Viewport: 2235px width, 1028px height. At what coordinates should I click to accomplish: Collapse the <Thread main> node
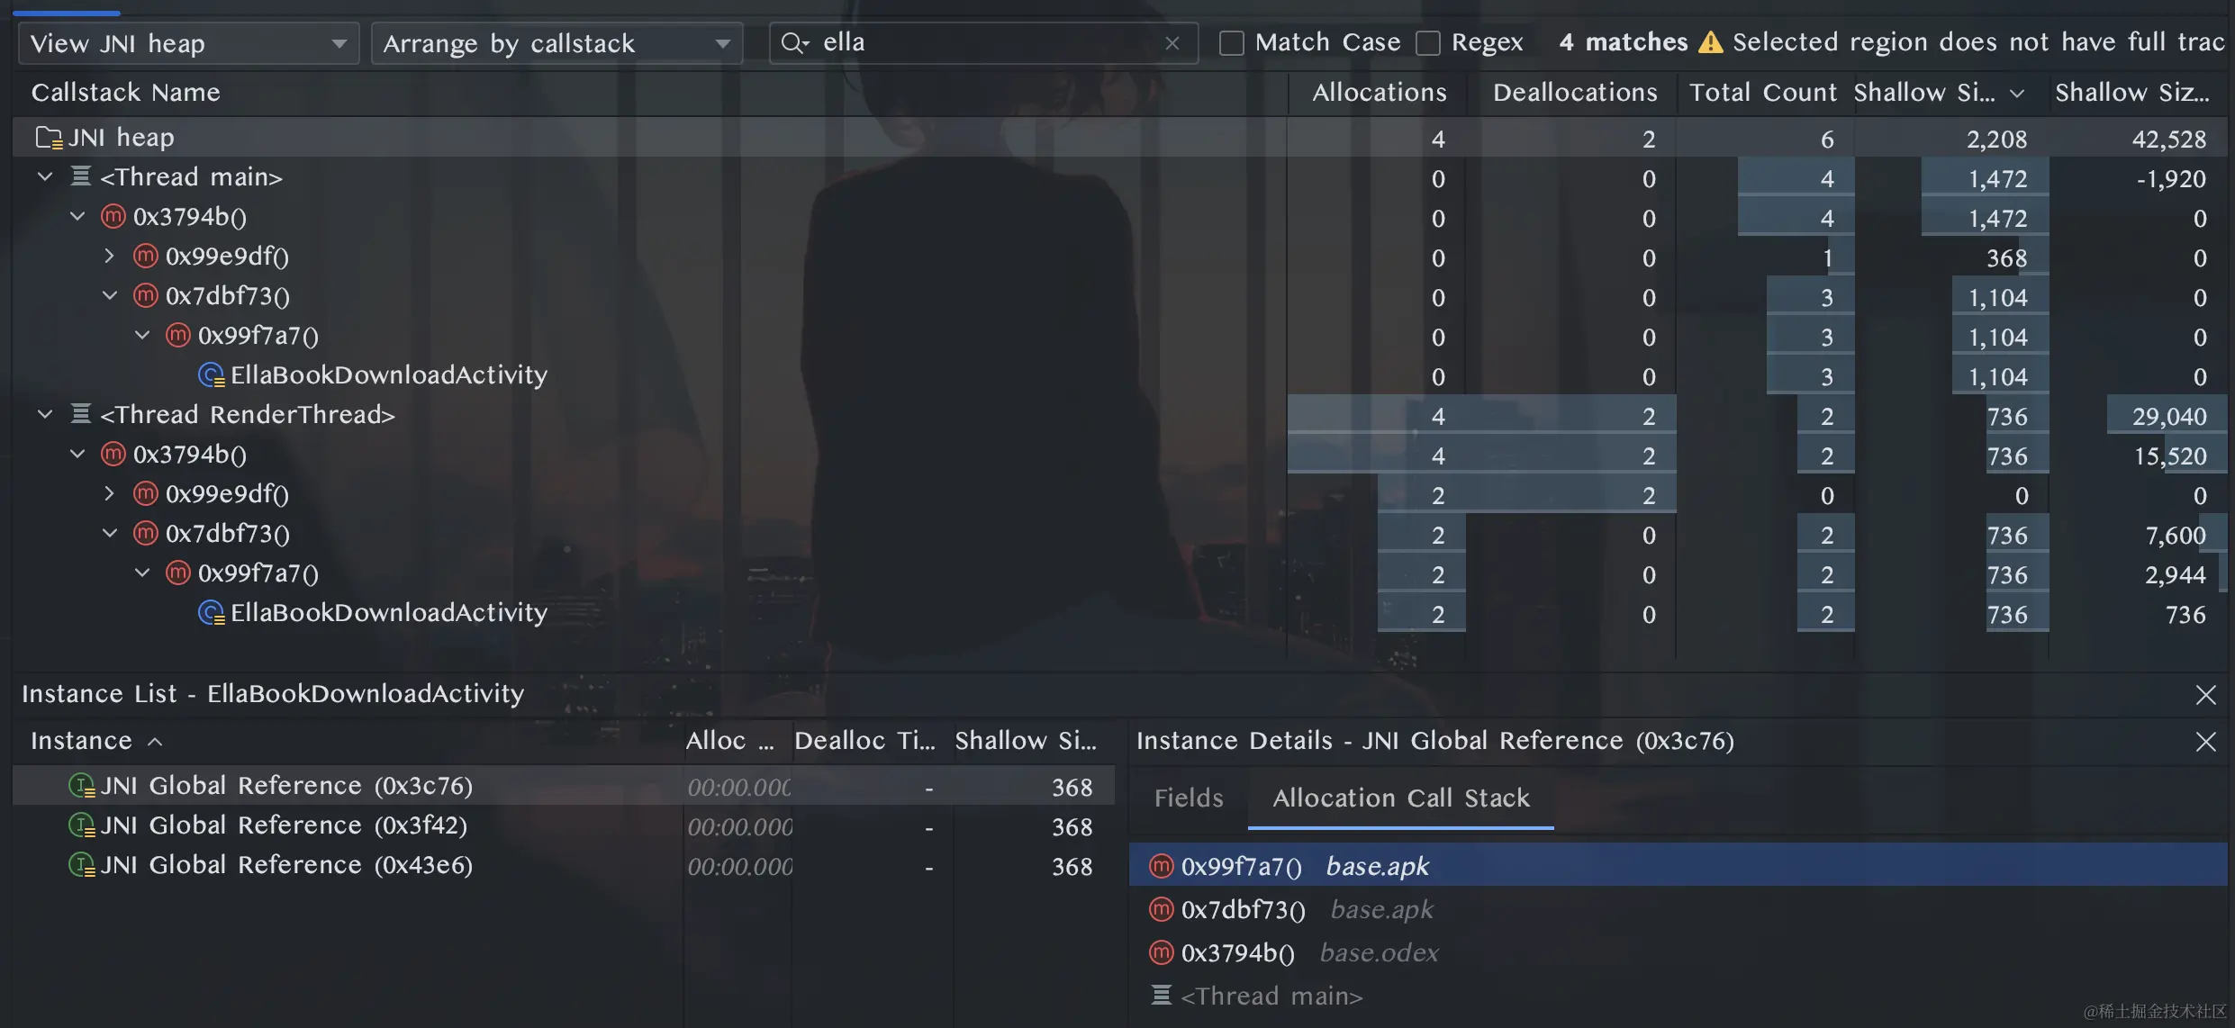click(45, 176)
